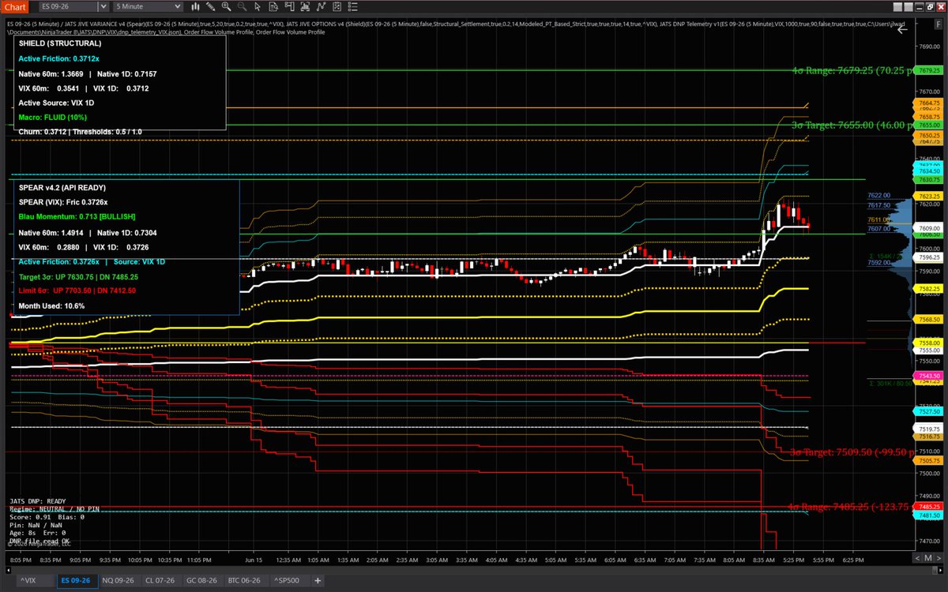The width and height of the screenshot is (948, 592).
Task: Switch to the CL 07-26 tab
Action: tap(163, 580)
